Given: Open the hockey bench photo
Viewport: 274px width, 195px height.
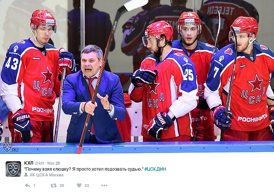Looking at the screenshot, I should pos(137,77).
